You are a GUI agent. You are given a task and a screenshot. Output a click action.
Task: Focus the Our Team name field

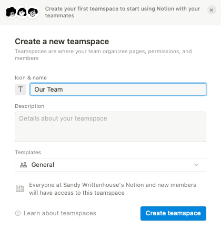tap(118, 89)
